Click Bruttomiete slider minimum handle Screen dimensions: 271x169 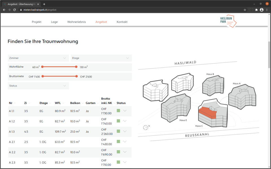tap(43, 76)
